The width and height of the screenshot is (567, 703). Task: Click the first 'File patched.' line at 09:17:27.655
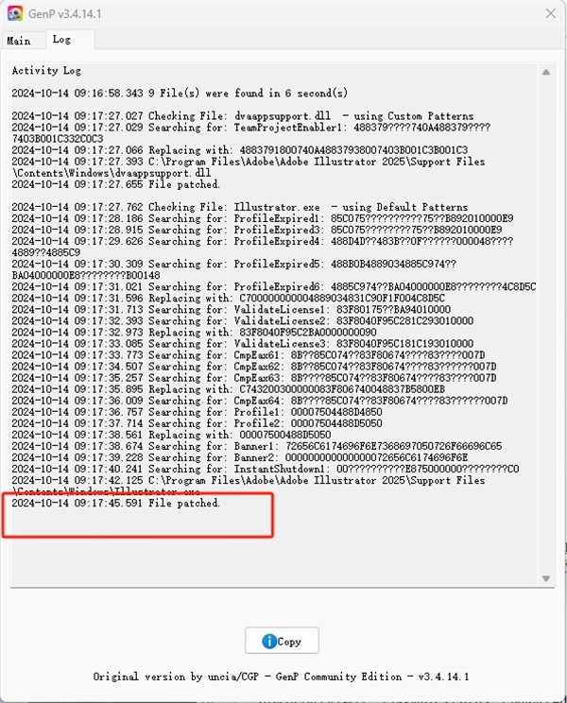click(115, 184)
